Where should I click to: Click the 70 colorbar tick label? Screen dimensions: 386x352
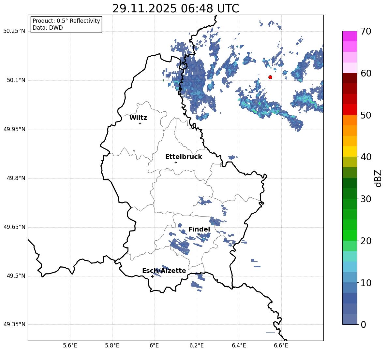tap(366, 31)
